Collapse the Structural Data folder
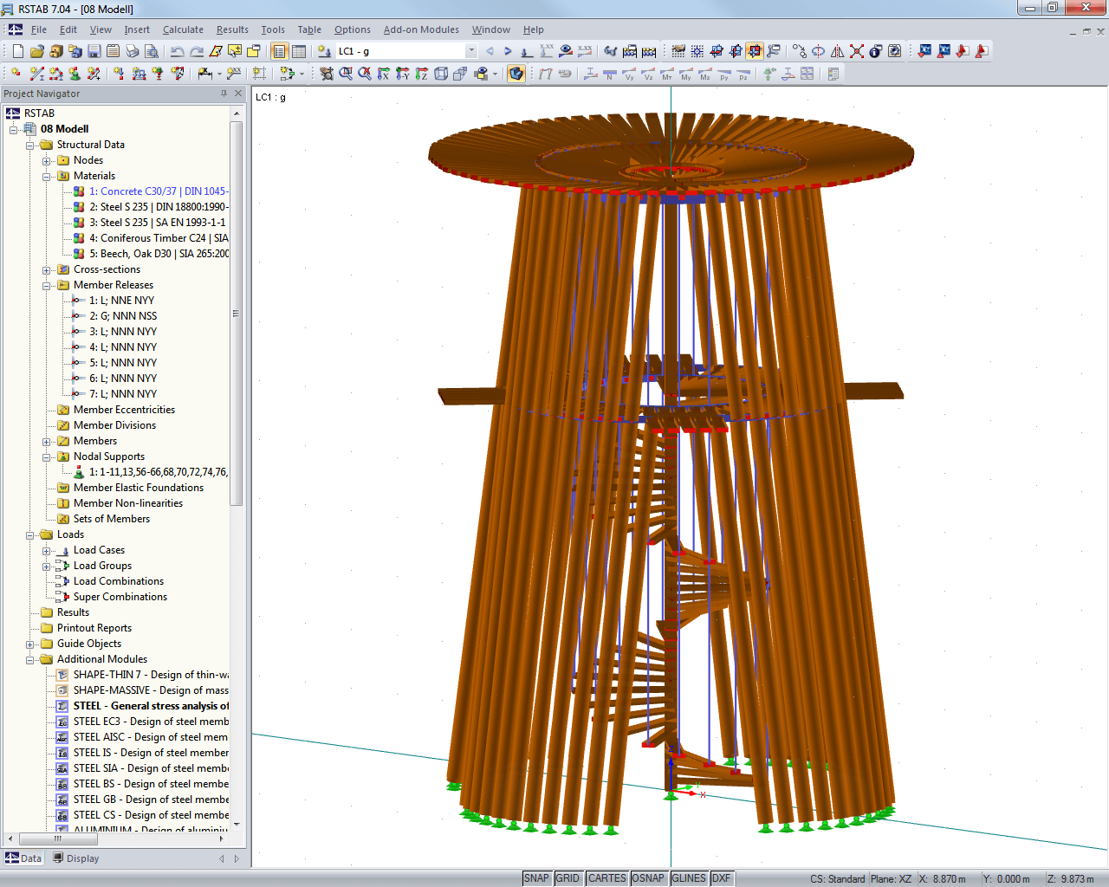1109x887 pixels. [x=30, y=145]
